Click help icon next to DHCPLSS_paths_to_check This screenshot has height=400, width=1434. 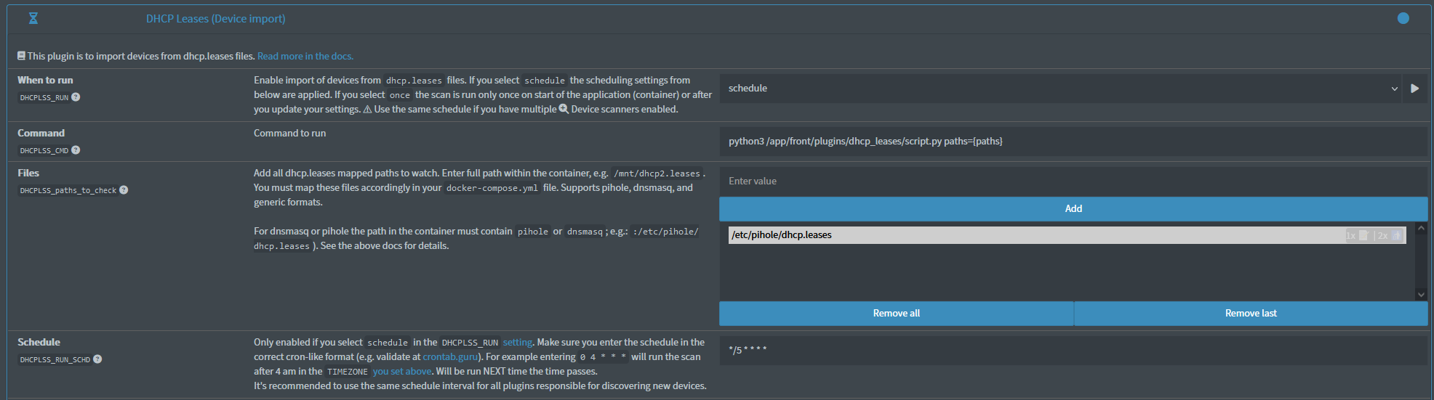point(124,190)
